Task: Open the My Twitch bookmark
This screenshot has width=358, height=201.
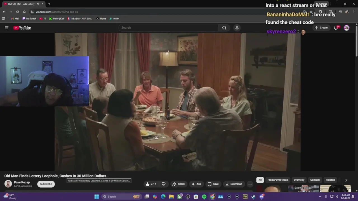Action: point(29,19)
